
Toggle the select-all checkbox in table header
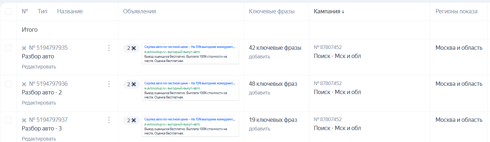pos(8,12)
